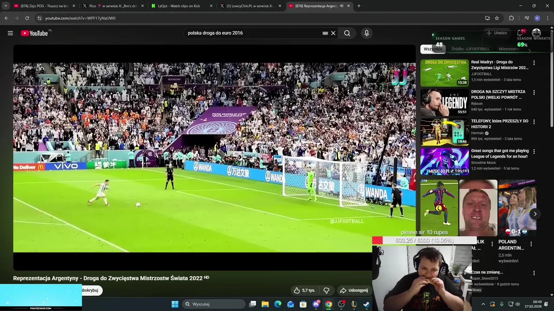Run search with the magnifier button
This screenshot has height=311, width=554.
(347, 33)
